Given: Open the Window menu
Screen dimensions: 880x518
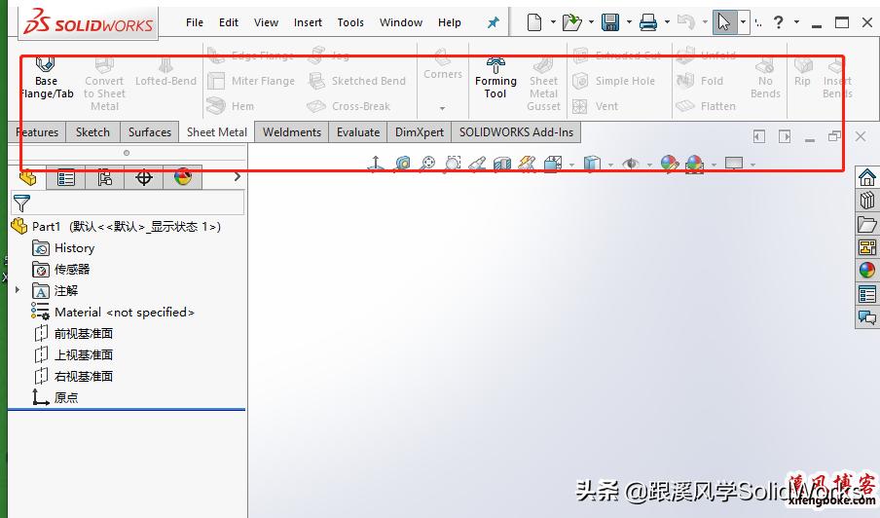Looking at the screenshot, I should (401, 22).
